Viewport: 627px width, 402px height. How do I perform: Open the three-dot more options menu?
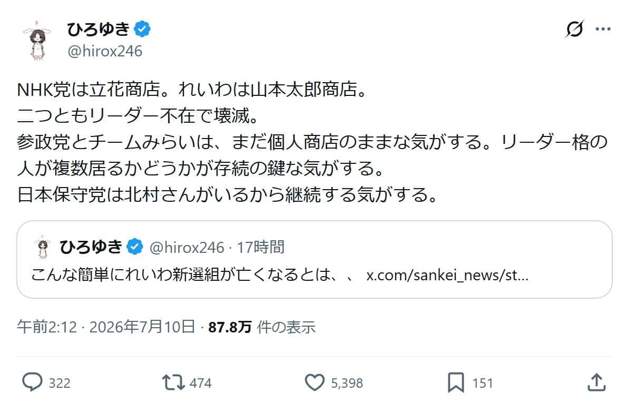(603, 29)
